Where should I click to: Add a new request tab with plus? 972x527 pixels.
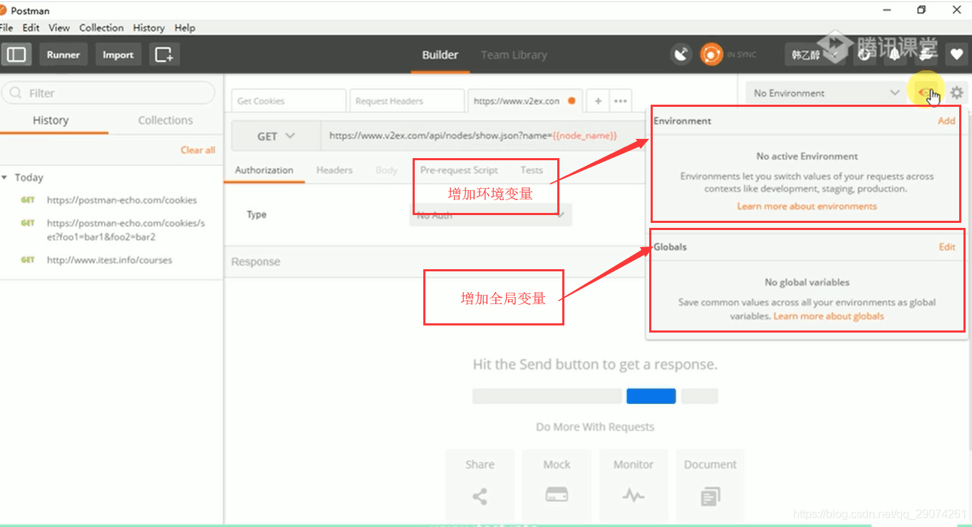pos(598,101)
